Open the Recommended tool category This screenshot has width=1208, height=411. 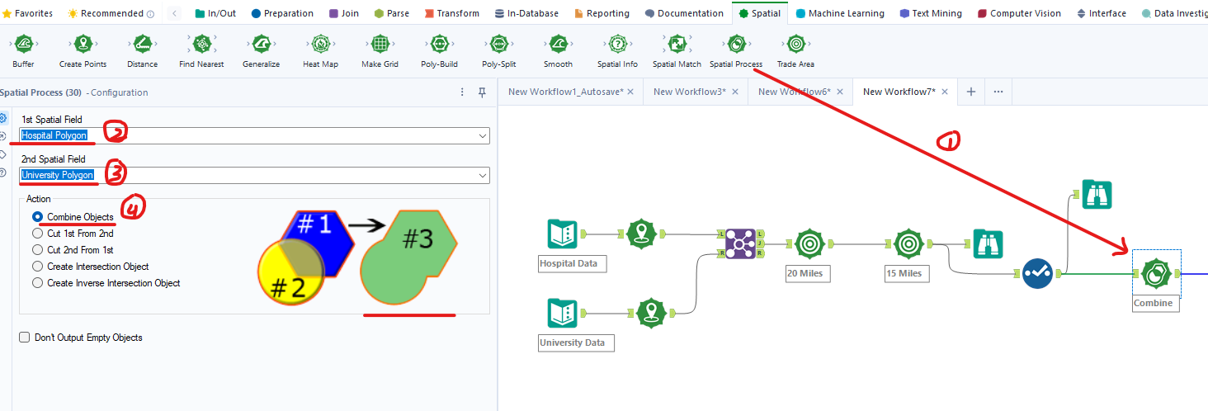104,13
